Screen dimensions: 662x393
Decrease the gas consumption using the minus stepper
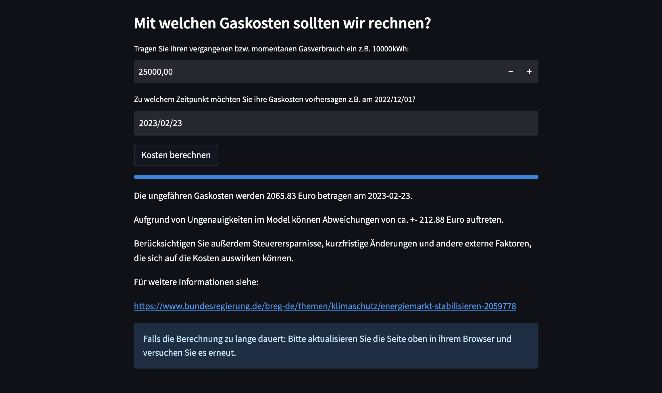coord(511,72)
